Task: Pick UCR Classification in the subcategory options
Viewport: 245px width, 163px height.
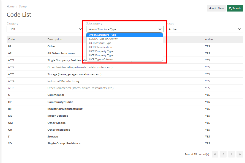Action: point(100,47)
